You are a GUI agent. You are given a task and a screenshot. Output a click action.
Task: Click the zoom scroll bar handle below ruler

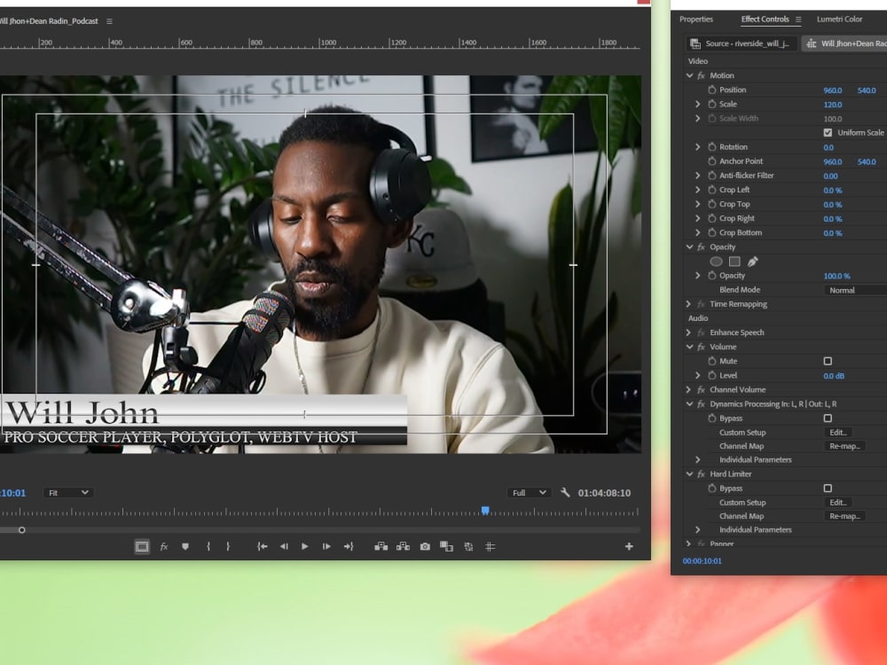(21, 530)
